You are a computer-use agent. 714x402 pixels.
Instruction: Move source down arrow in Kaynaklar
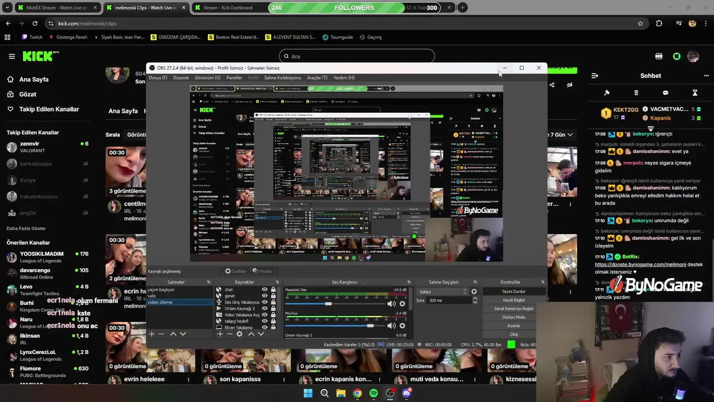point(260,334)
